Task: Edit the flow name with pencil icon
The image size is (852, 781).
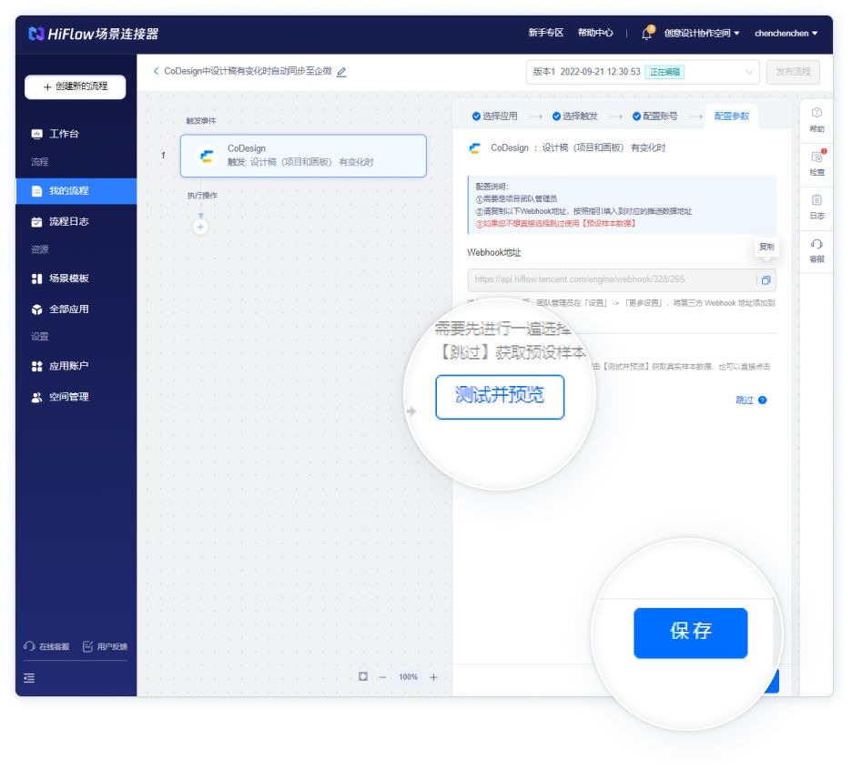Action: pos(341,72)
